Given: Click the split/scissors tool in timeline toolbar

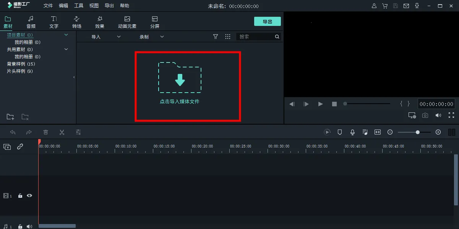Looking at the screenshot, I should (62, 132).
